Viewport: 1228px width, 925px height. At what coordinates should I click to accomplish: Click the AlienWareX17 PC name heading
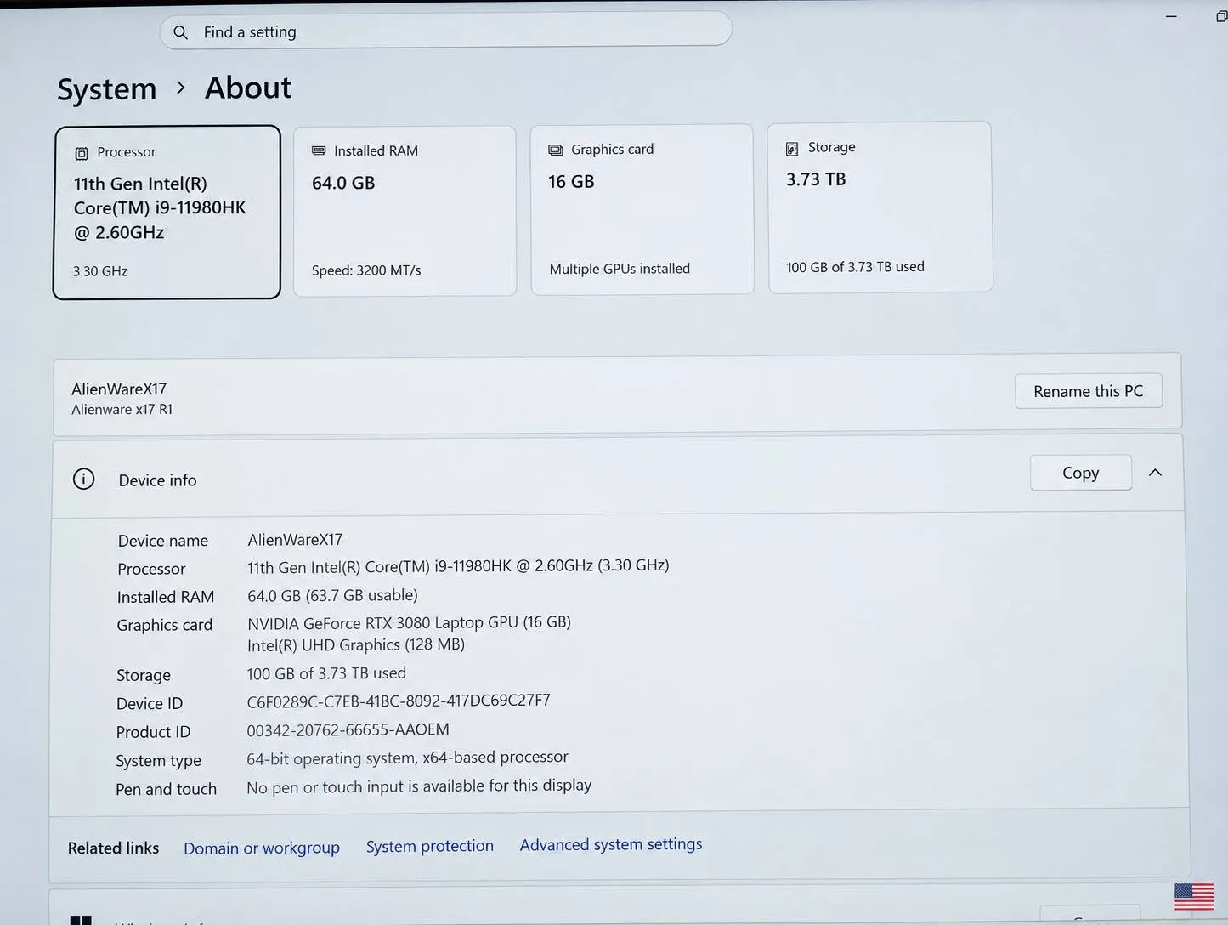pos(119,389)
